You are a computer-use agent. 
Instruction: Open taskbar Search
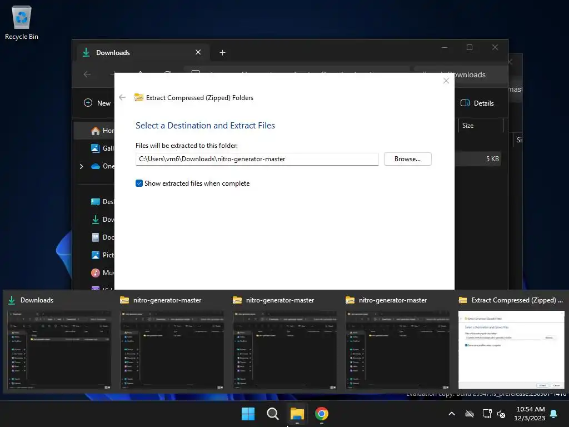pyautogui.click(x=272, y=414)
